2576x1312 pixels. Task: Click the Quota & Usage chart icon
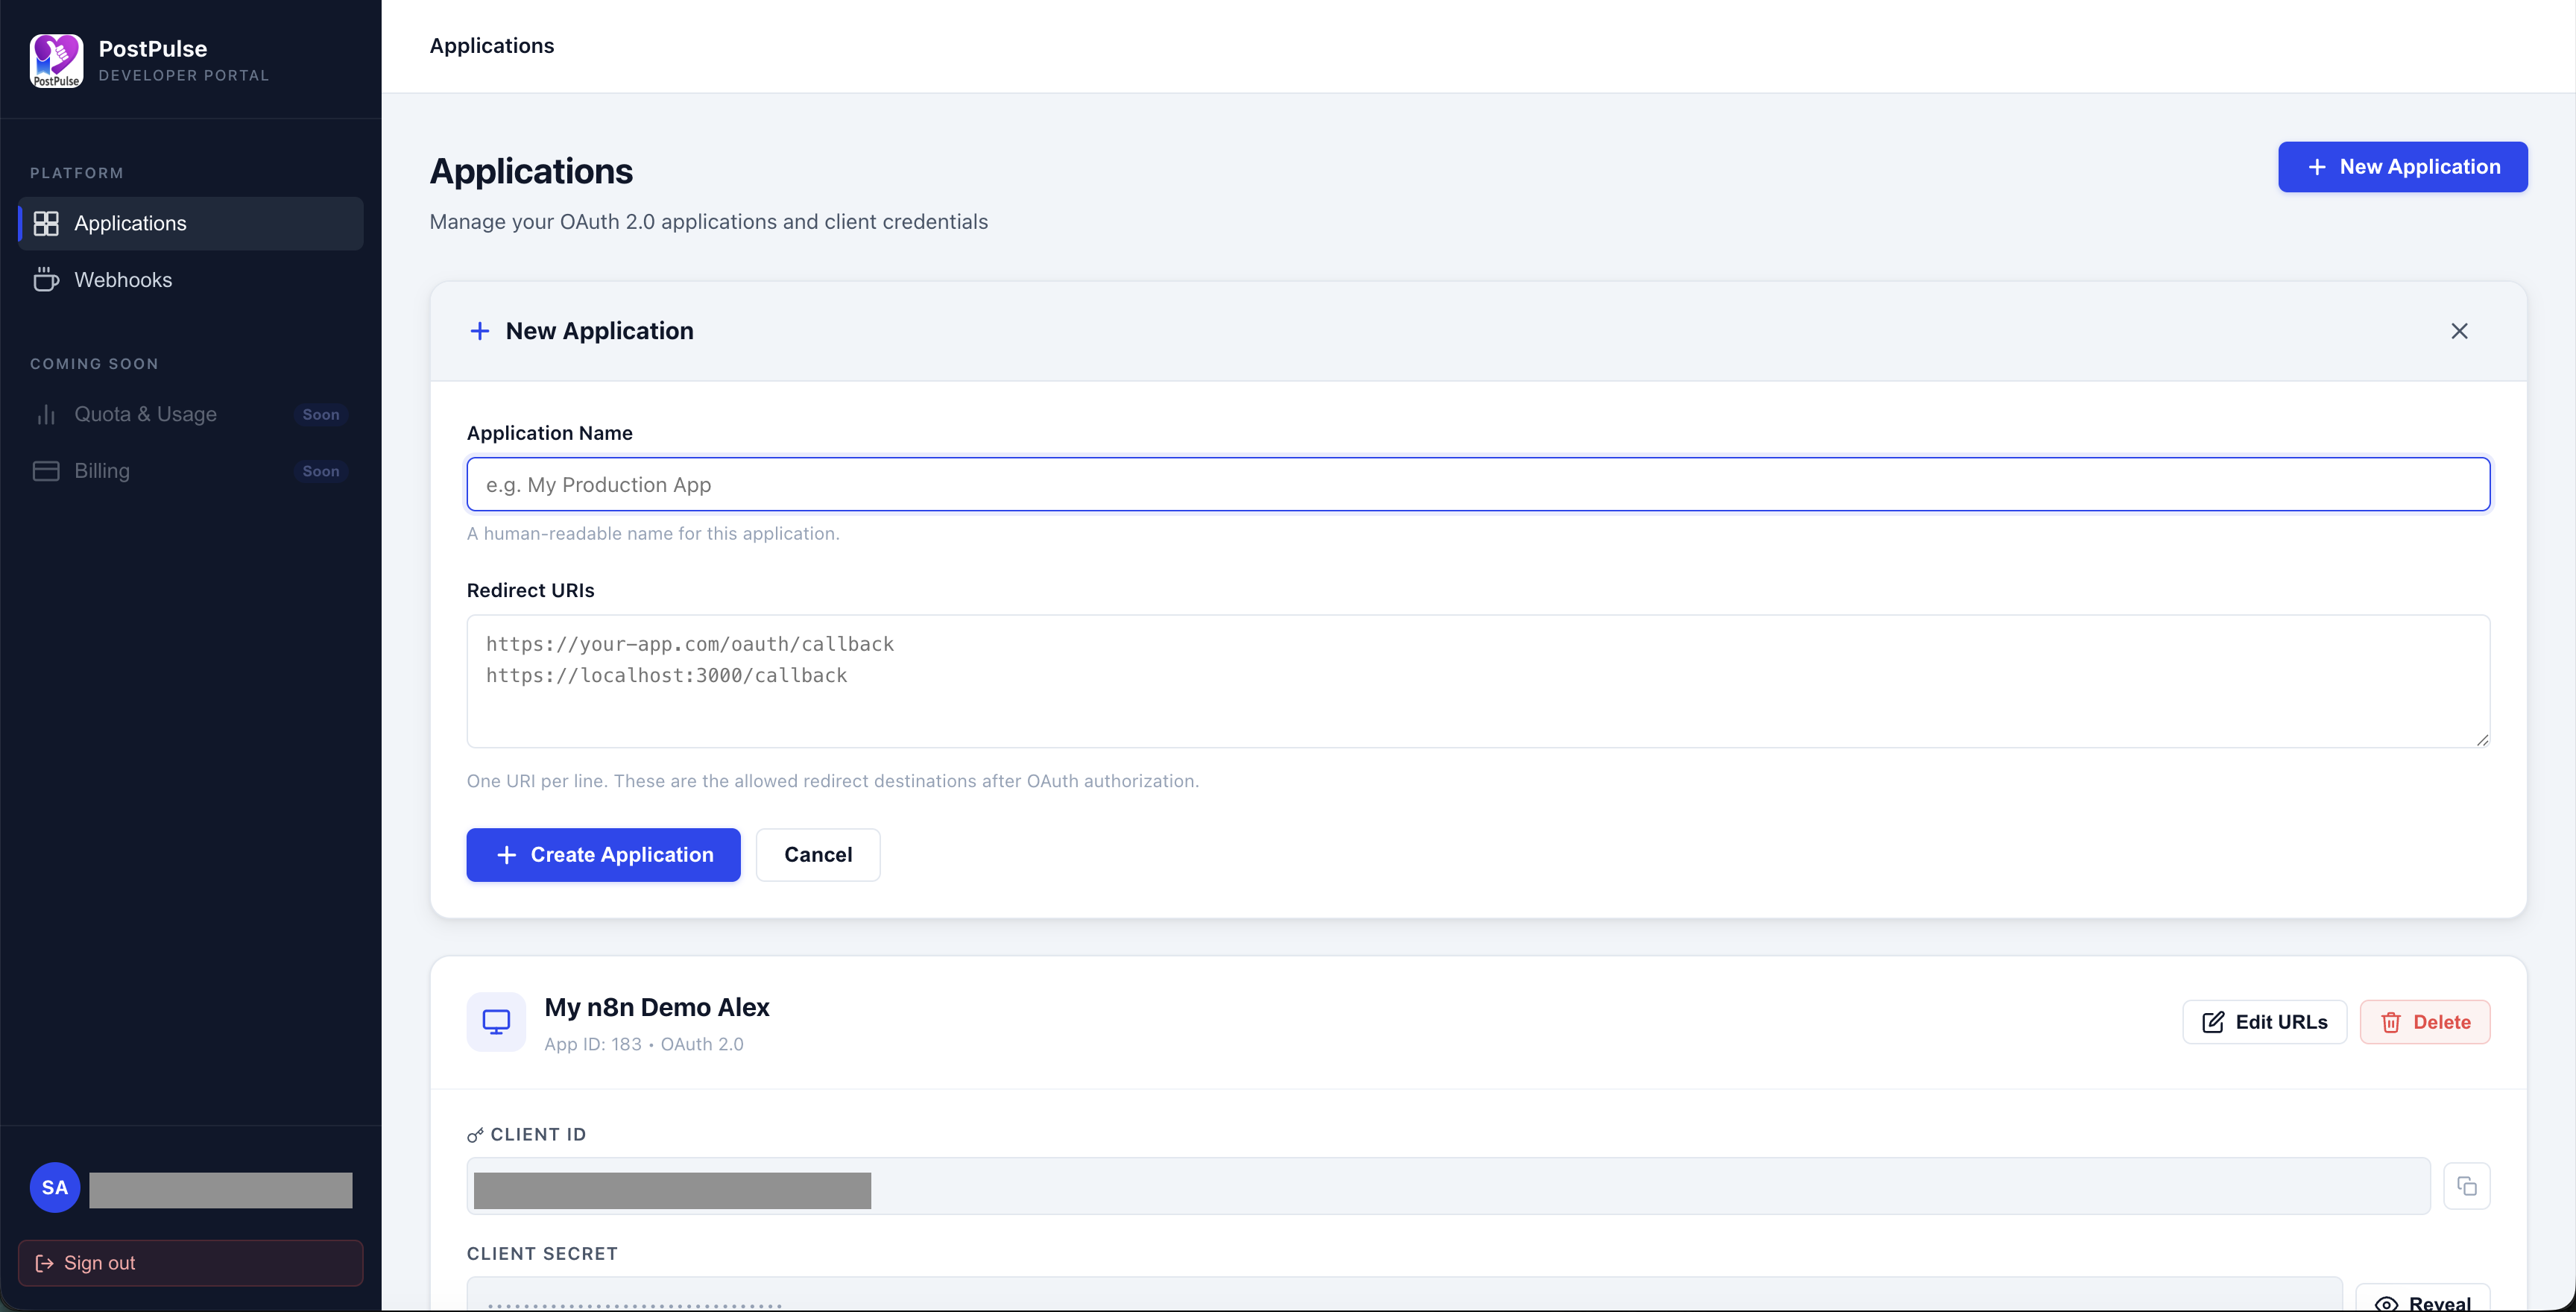point(46,413)
